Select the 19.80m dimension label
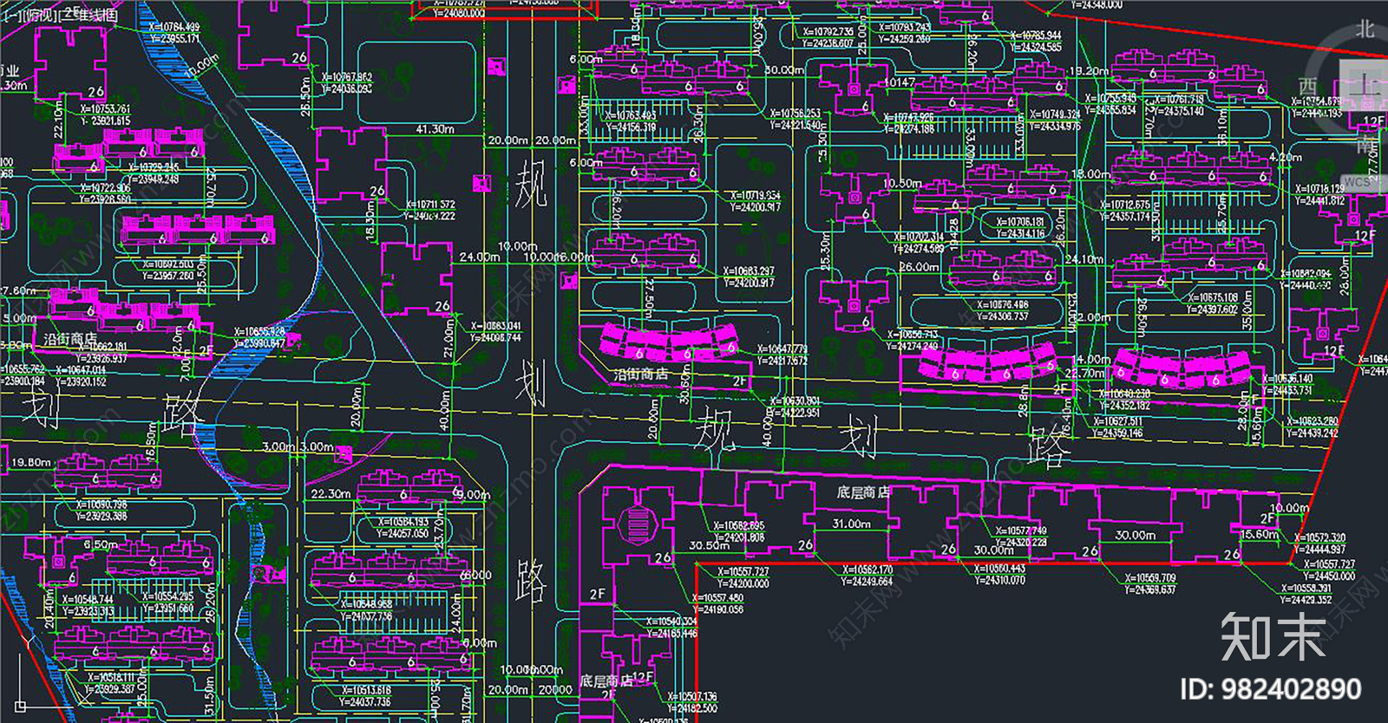The image size is (1388, 723). [31, 462]
